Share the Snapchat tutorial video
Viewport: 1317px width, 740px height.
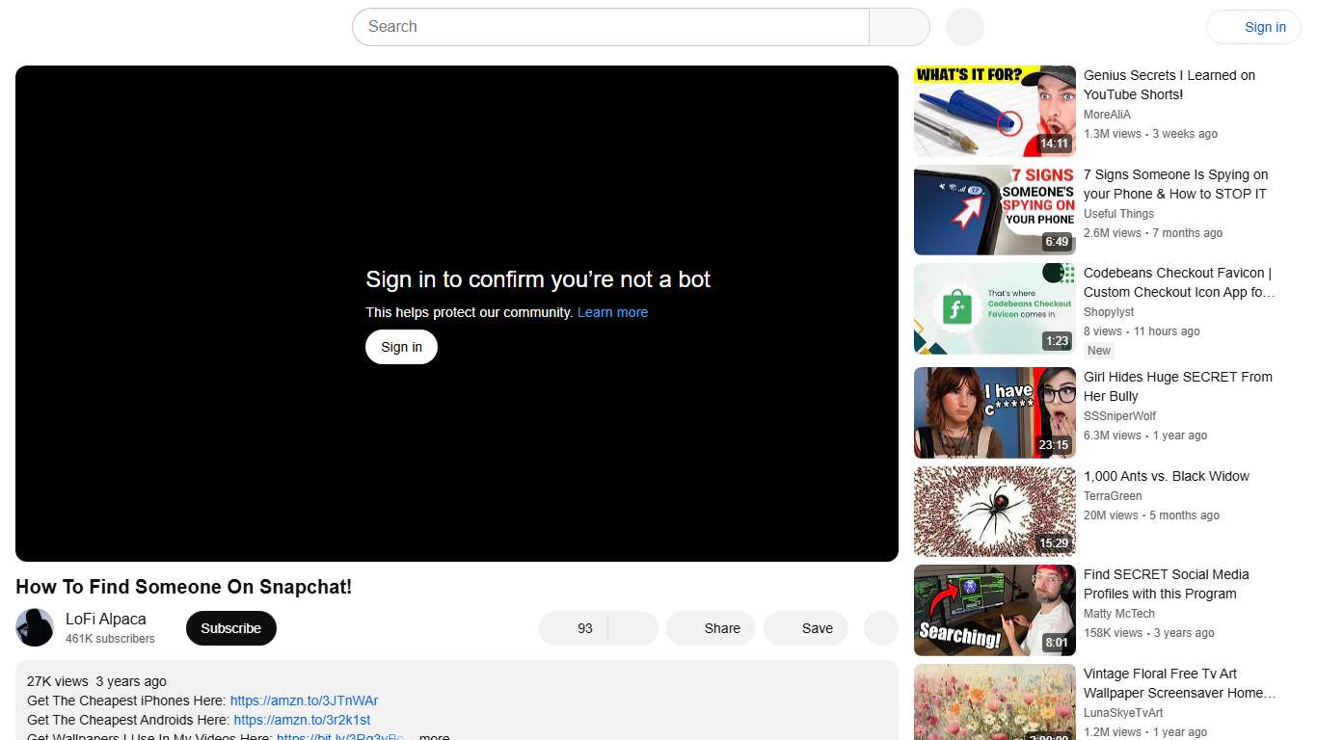[x=711, y=627]
